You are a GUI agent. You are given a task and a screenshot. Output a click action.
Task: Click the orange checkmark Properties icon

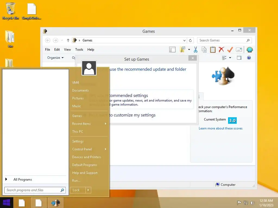(x=230, y=50)
